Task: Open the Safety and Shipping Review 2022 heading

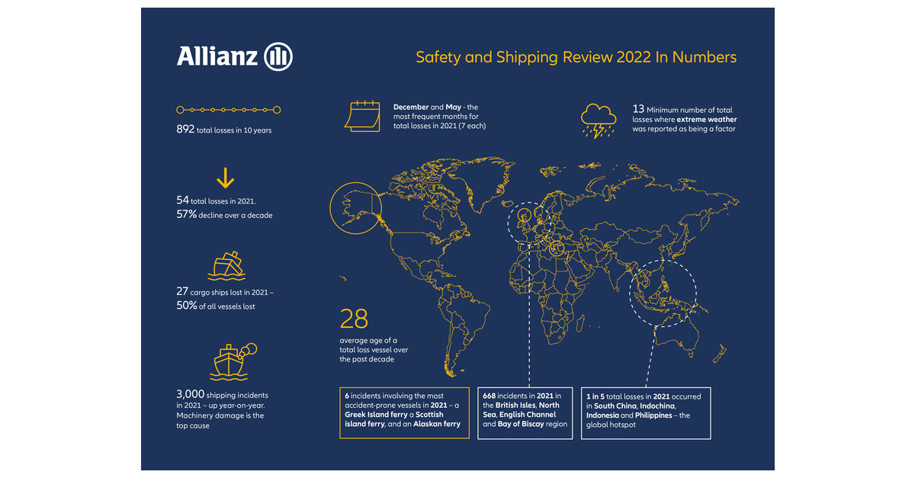Action: tap(576, 57)
